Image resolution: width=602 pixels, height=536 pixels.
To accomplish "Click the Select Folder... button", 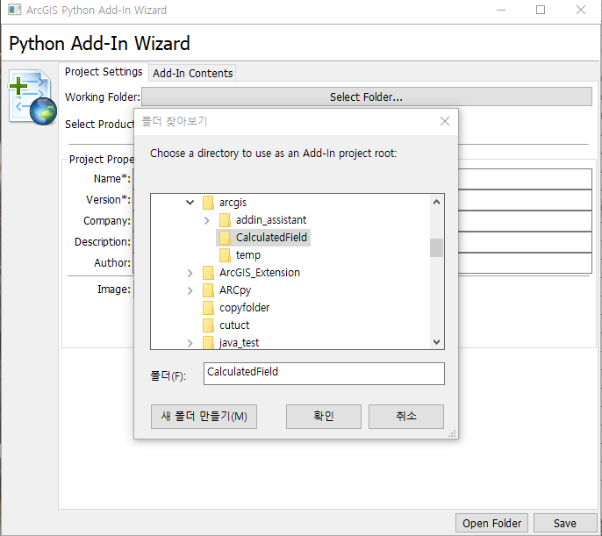I will (366, 96).
